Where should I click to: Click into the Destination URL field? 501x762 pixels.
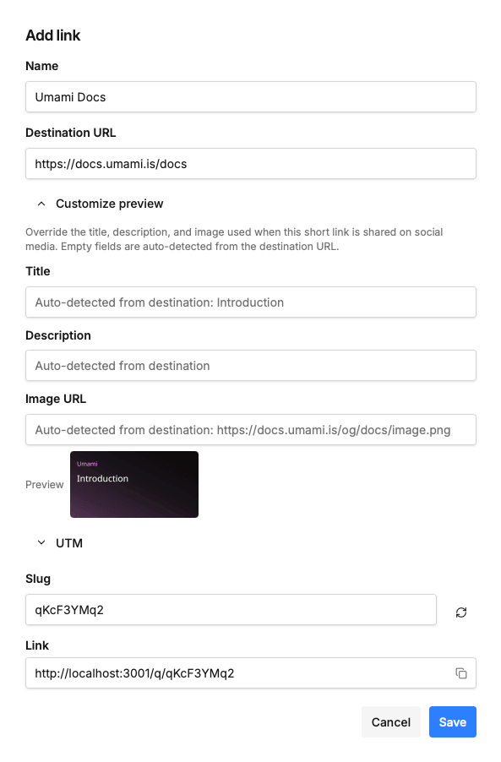pos(251,164)
